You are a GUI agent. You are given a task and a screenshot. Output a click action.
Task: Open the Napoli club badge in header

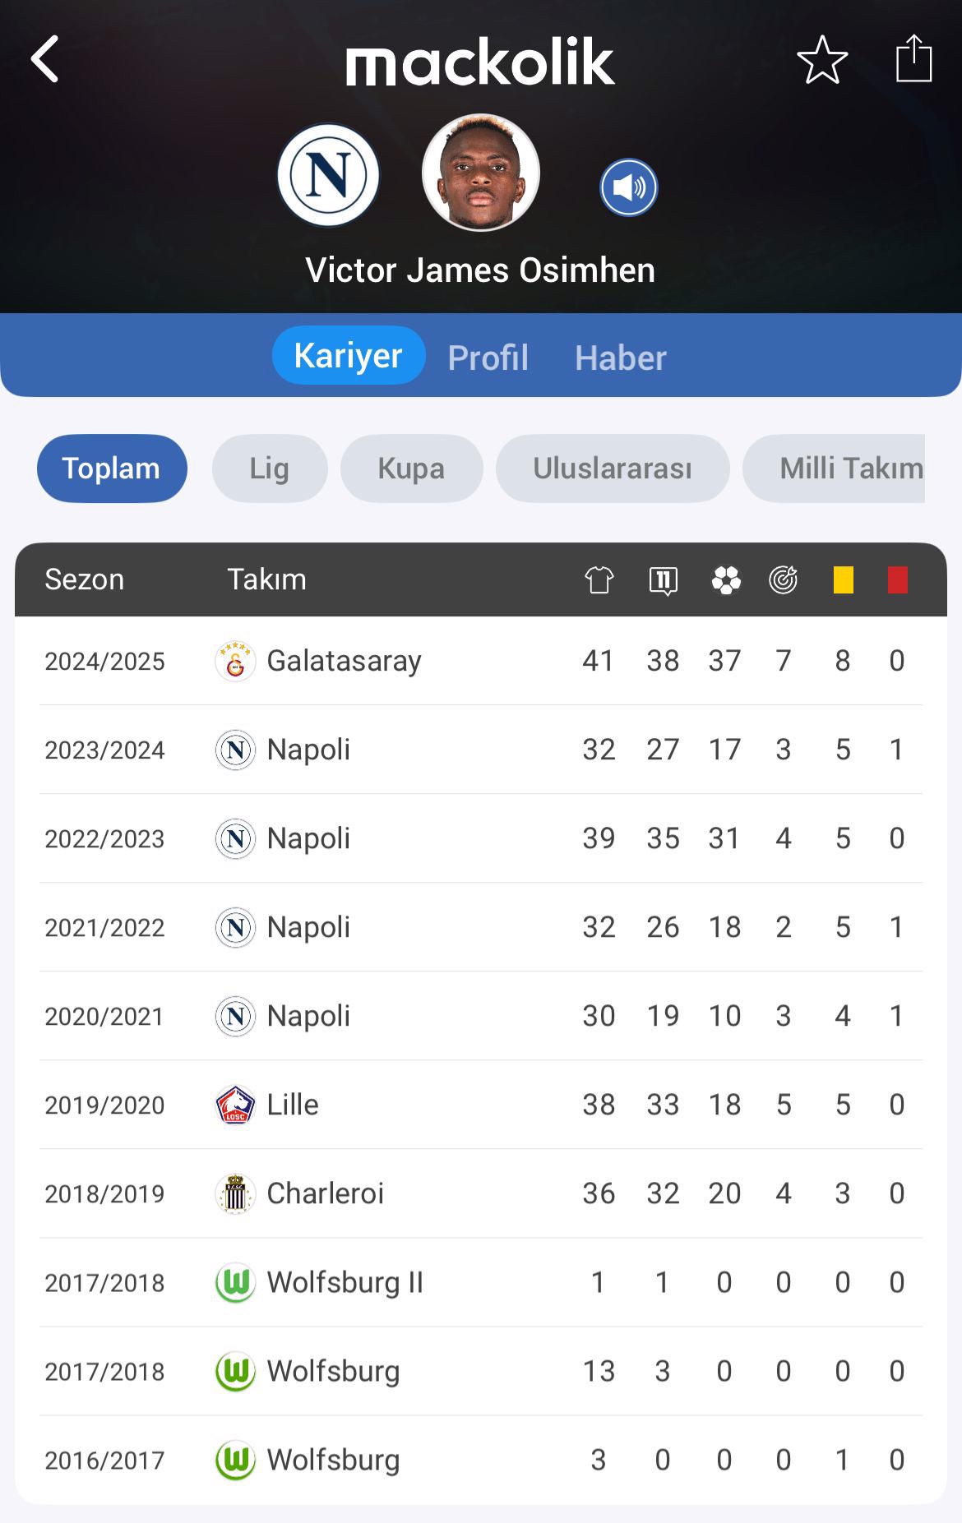(x=328, y=175)
